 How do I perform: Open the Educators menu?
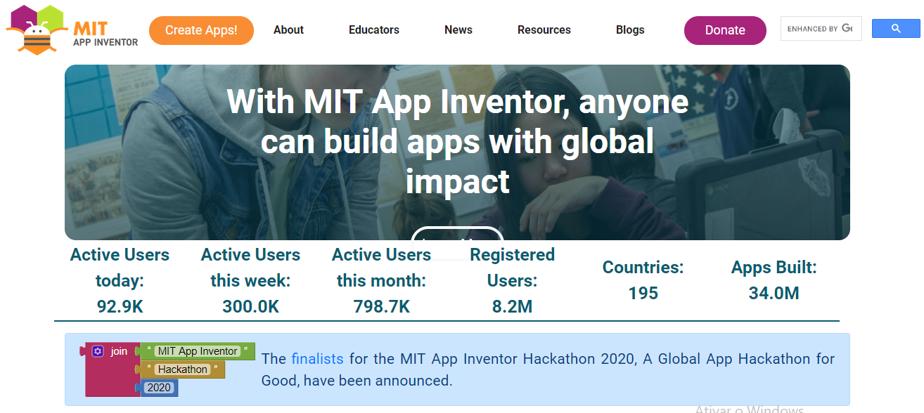374,30
